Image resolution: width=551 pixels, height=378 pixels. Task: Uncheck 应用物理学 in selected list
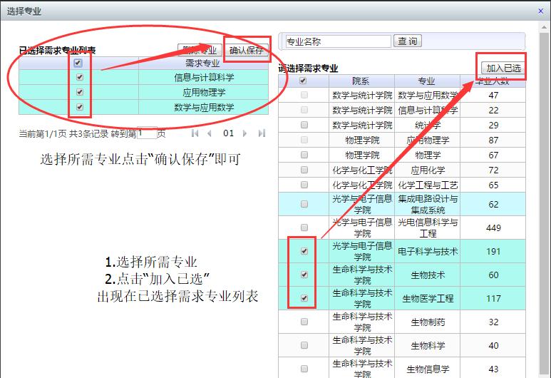point(79,92)
